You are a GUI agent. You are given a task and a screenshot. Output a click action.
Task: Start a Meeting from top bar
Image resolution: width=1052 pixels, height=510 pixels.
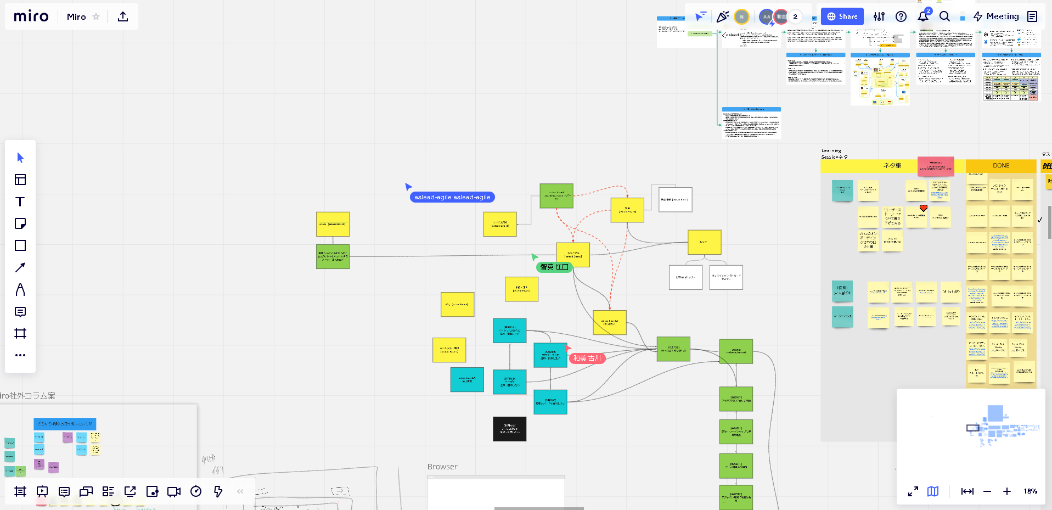[997, 16]
